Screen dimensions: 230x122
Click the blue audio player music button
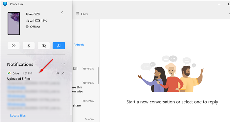click(x=59, y=46)
